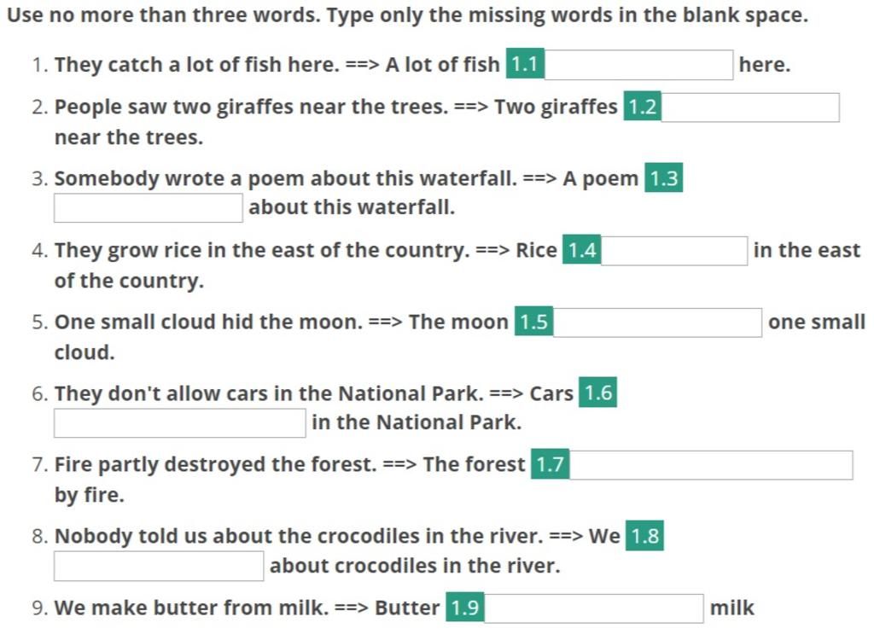Click the green 1.5 label badge
Viewport: 874px width, 634px height.
click(534, 322)
